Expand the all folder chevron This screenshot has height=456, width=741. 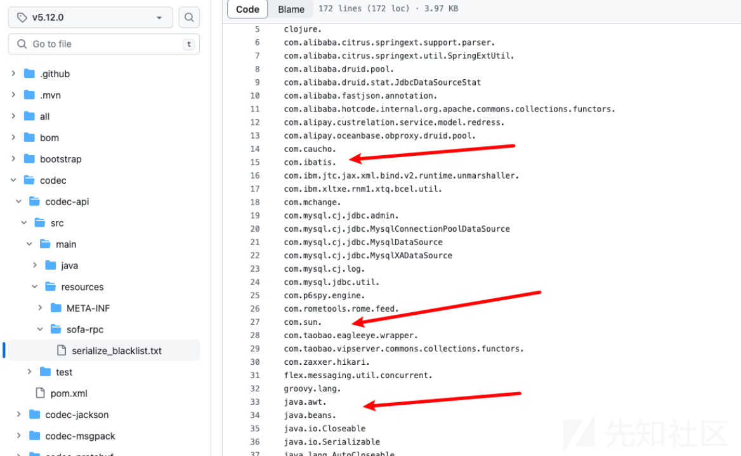click(x=13, y=116)
